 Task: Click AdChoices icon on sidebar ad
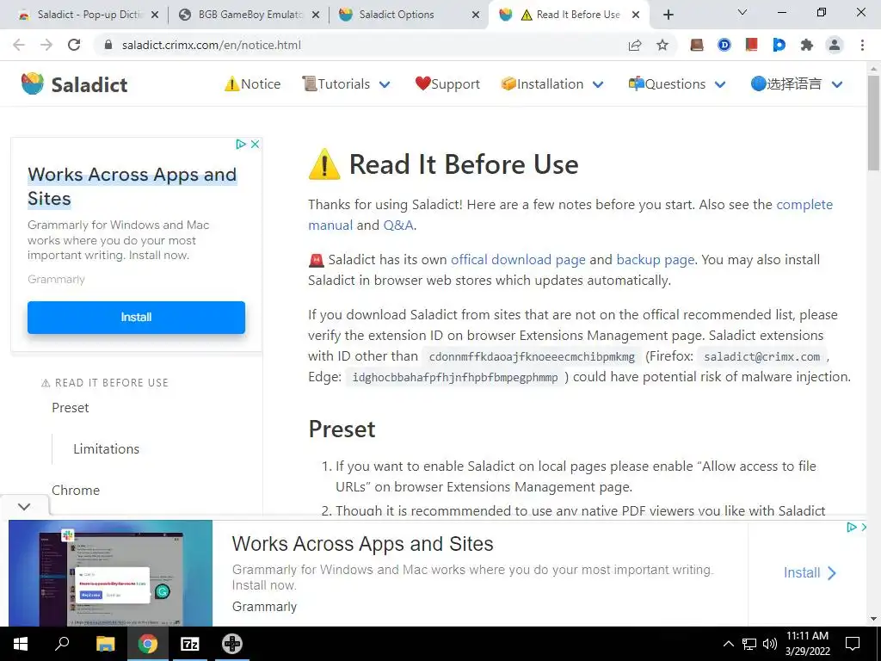(241, 145)
